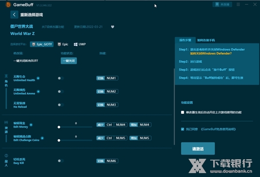Turn on the Easy Kill toggle
The height and width of the screenshot is (177, 260).
[x=60, y=161]
